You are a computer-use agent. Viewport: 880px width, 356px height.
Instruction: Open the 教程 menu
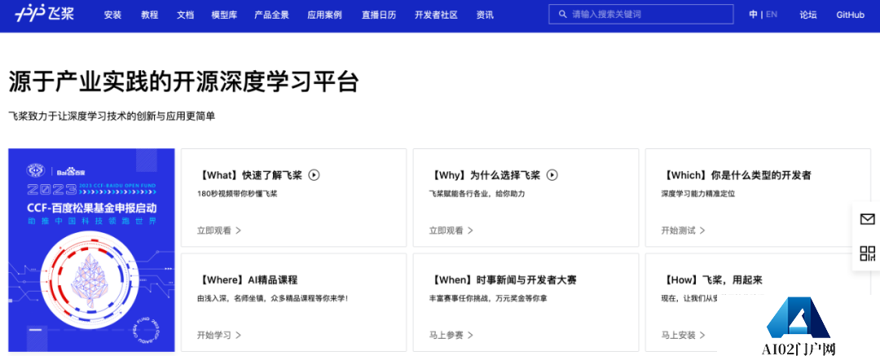[x=150, y=15]
